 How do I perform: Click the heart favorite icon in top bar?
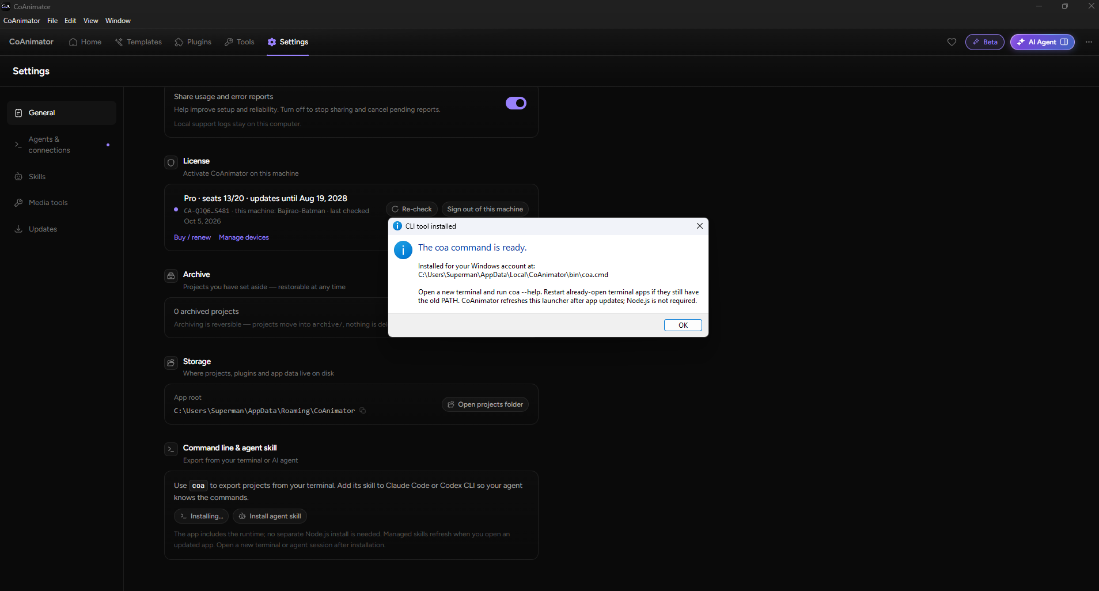[x=952, y=42]
